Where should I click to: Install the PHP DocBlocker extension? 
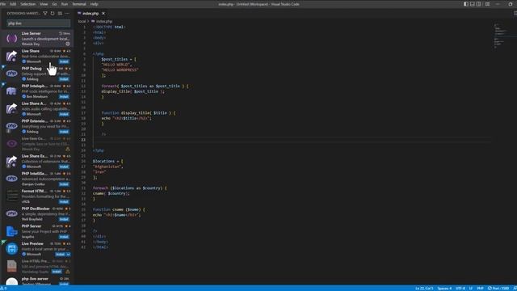click(x=64, y=219)
